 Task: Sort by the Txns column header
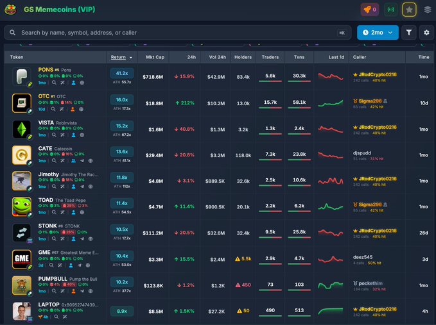[x=299, y=57]
